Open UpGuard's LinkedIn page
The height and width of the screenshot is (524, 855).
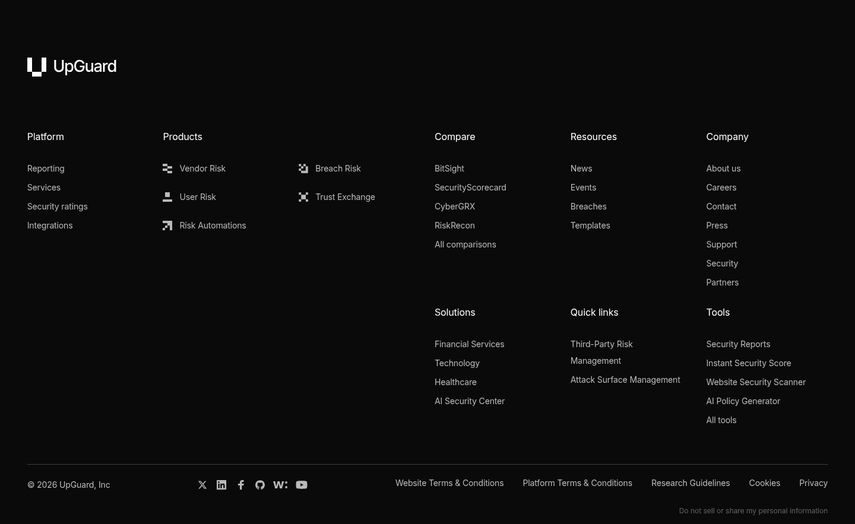pos(221,485)
